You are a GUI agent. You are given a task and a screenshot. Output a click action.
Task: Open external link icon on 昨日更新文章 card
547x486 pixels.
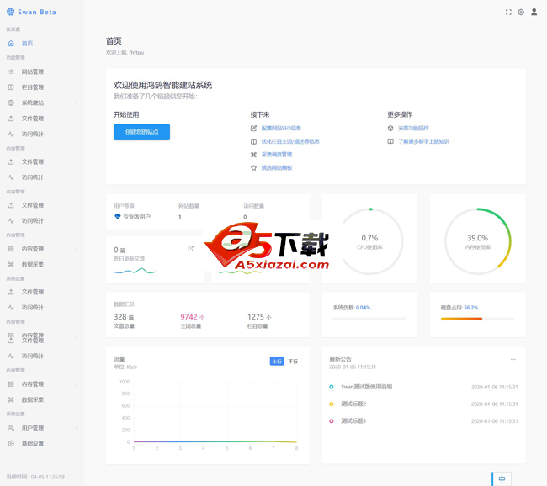tap(190, 249)
